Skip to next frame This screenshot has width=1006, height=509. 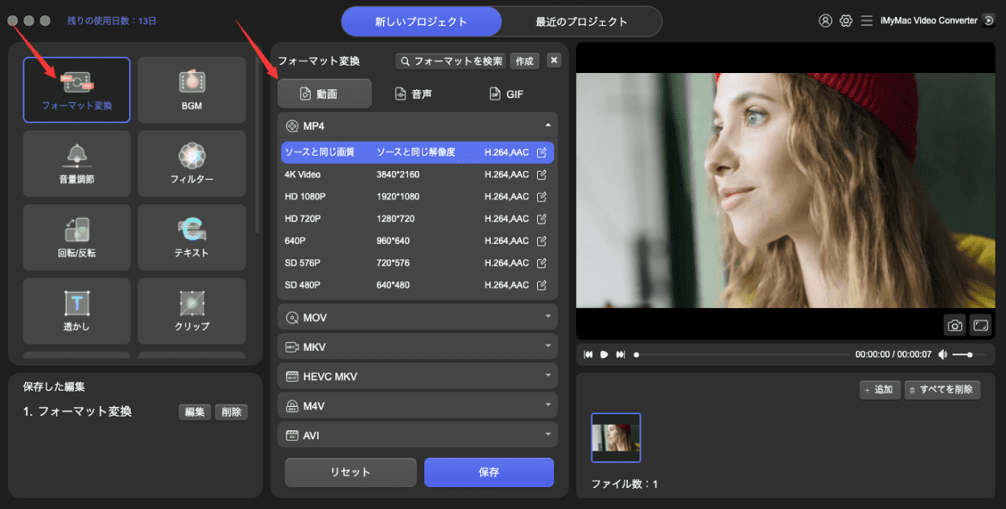pos(621,354)
